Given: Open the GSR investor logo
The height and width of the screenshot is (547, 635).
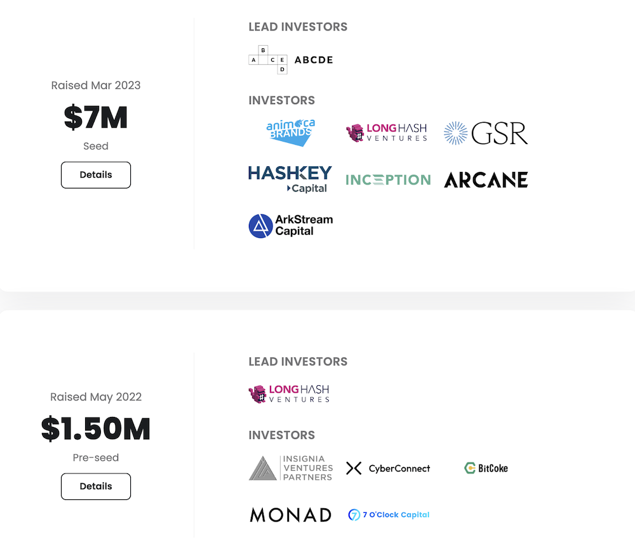Looking at the screenshot, I should tap(486, 133).
